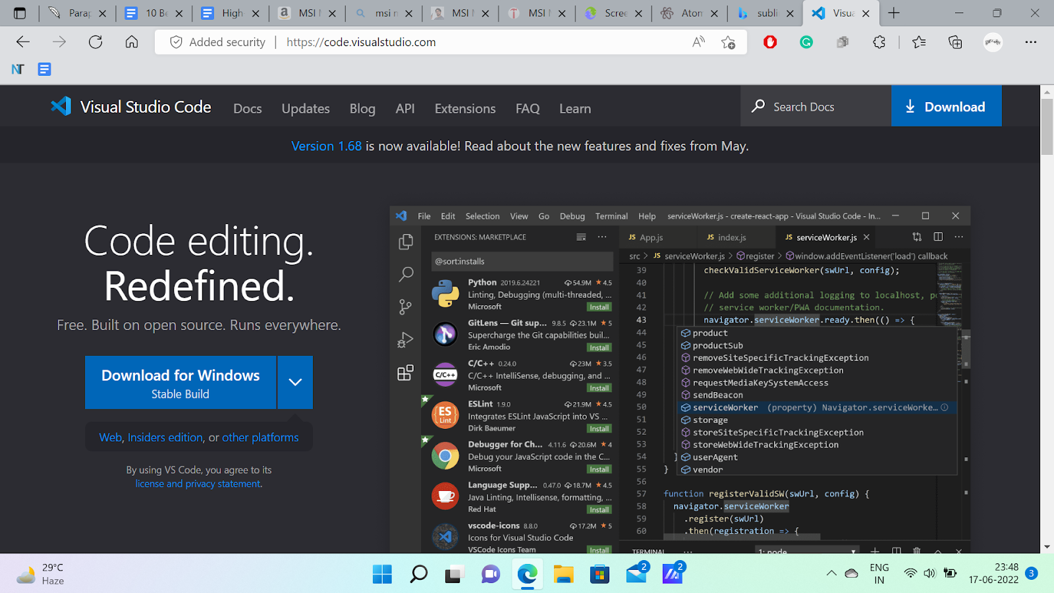Open the FAQ page in the site navigation

click(528, 109)
